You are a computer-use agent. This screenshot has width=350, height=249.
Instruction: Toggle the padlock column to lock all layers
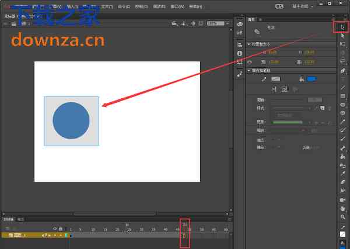(61, 229)
